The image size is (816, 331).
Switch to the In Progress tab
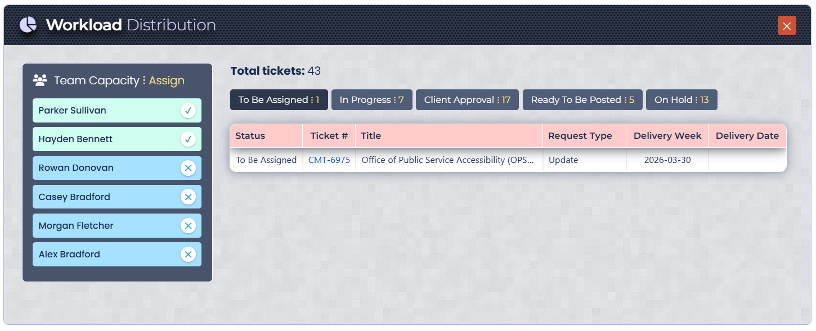371,100
